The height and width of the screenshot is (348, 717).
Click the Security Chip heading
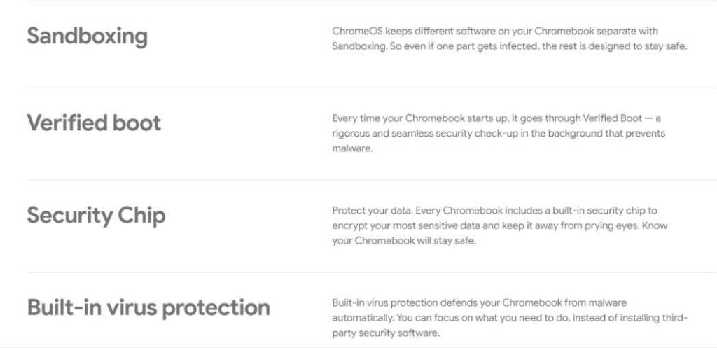[96, 216]
